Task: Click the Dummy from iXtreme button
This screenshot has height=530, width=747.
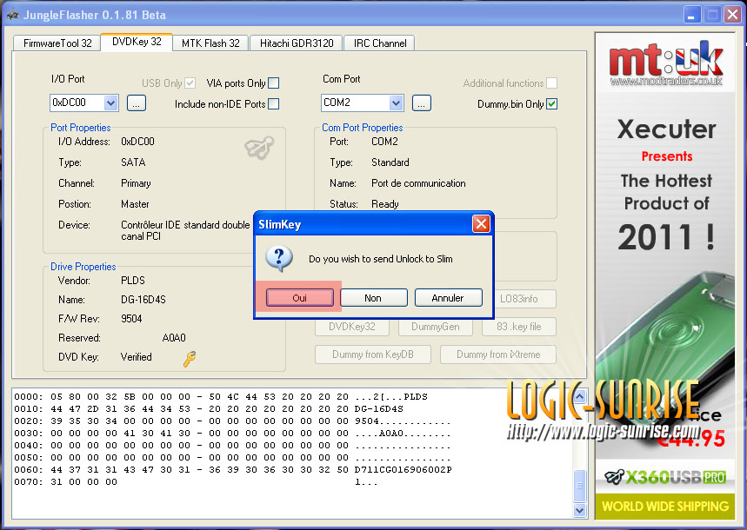Action: [x=498, y=354]
